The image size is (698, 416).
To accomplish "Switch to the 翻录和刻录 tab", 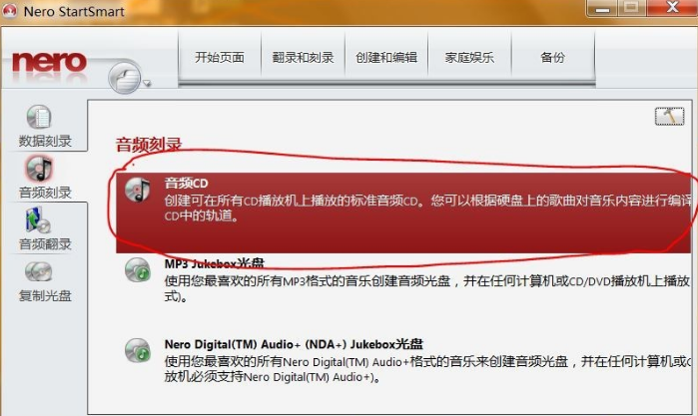I will pos(303,58).
